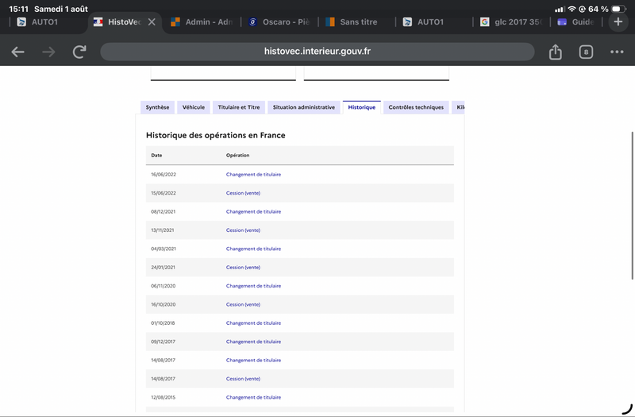Select the date 09/12/2017

[164, 342]
